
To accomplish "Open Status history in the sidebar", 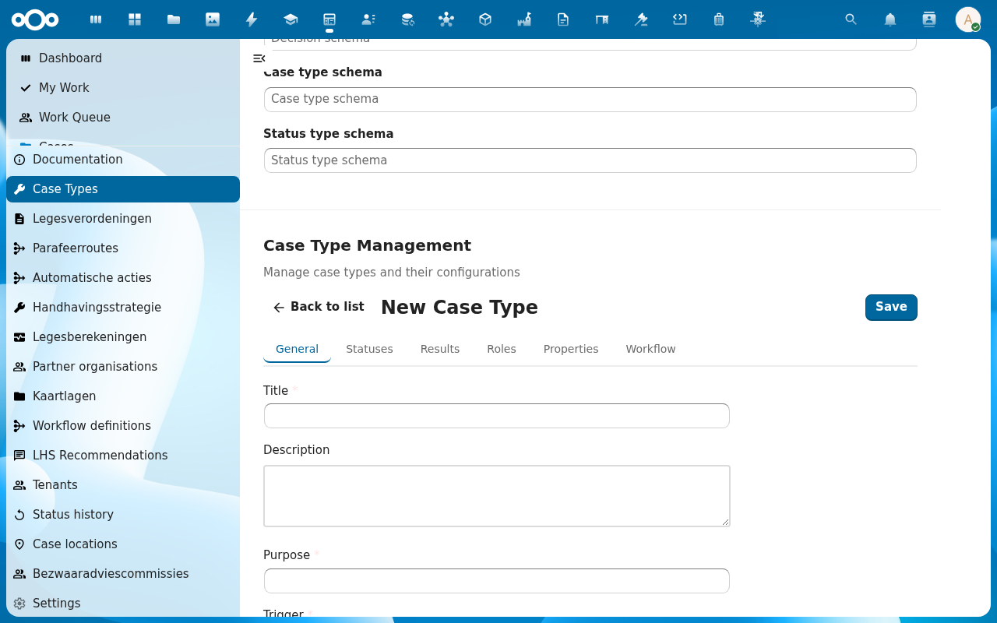I will point(123,515).
